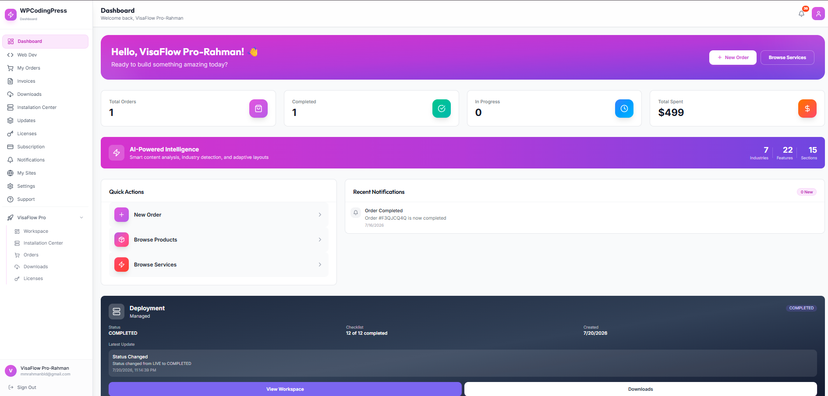The height and width of the screenshot is (396, 828).
Task: Open New Order quick action chevron
Action: point(320,215)
